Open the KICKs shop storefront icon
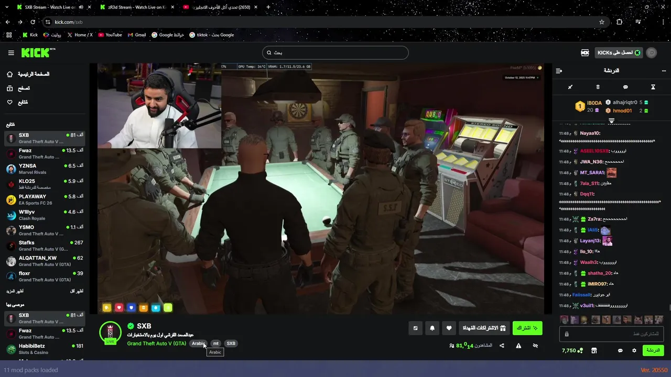The image size is (671, 377). [x=594, y=350]
